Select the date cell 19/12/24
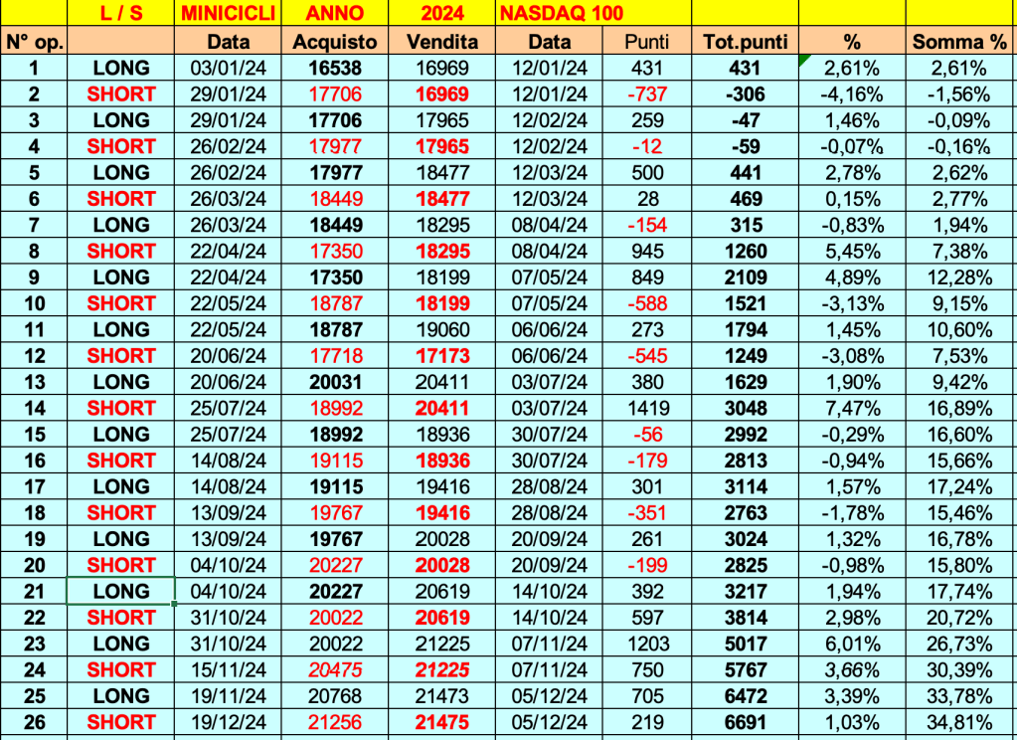 pos(228,722)
